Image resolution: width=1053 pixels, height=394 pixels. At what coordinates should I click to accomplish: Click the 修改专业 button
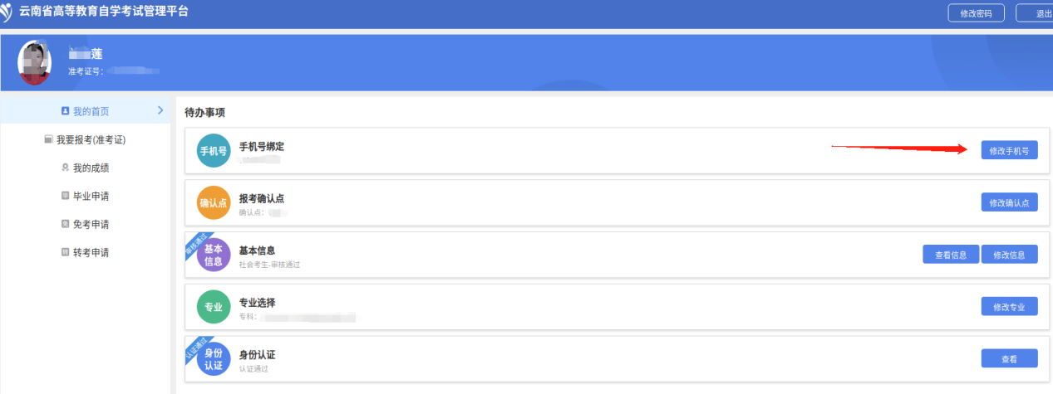click(1009, 307)
